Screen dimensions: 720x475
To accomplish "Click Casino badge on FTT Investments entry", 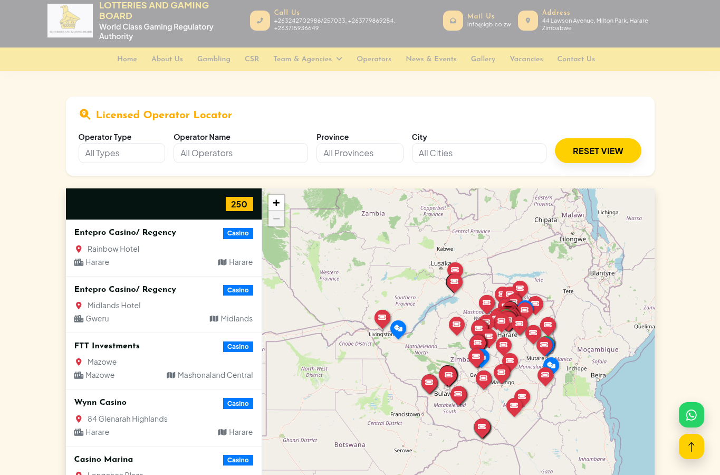I will tap(238, 347).
